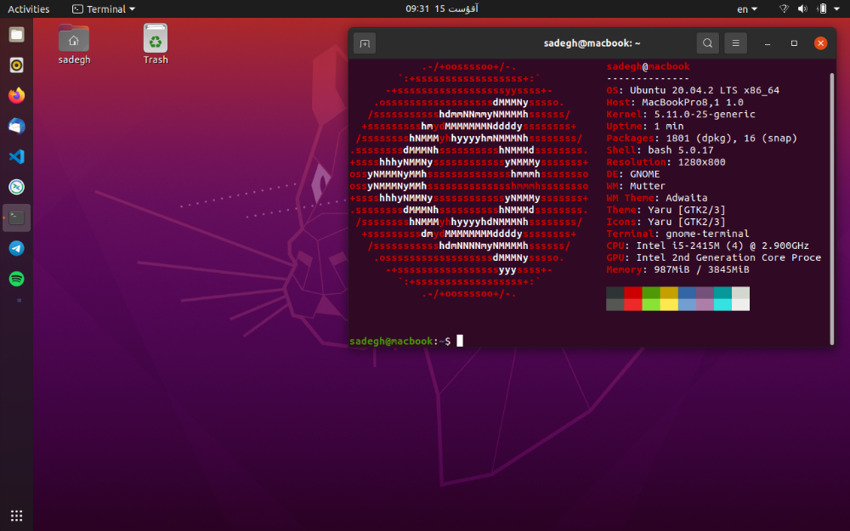Launch Visual Studio Code from dock

pyautogui.click(x=16, y=156)
